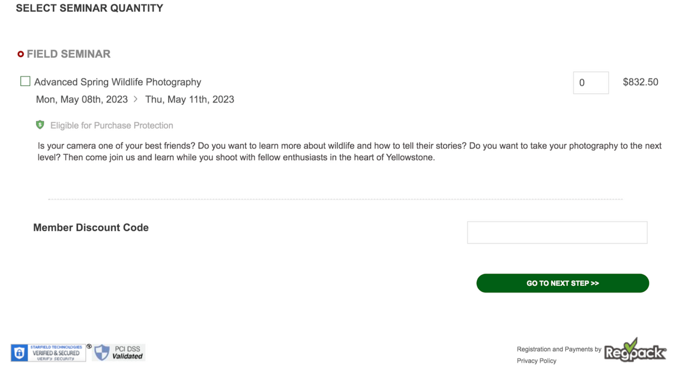
Task: Click the arrow between the seminar dates
Action: click(x=136, y=99)
